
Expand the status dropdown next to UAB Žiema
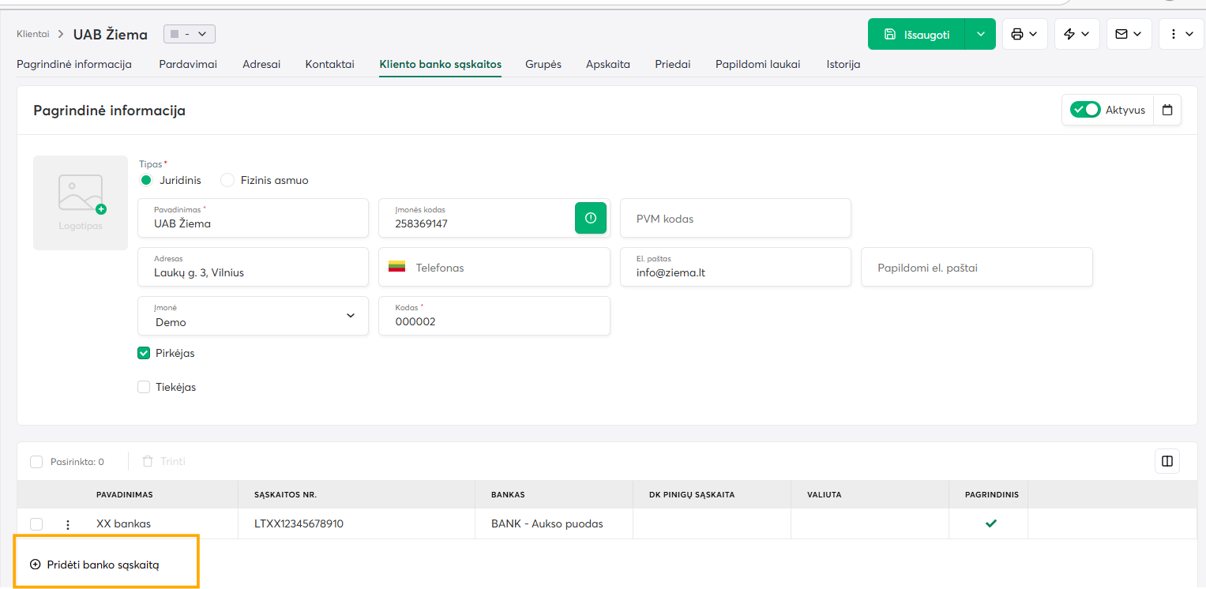coord(190,34)
